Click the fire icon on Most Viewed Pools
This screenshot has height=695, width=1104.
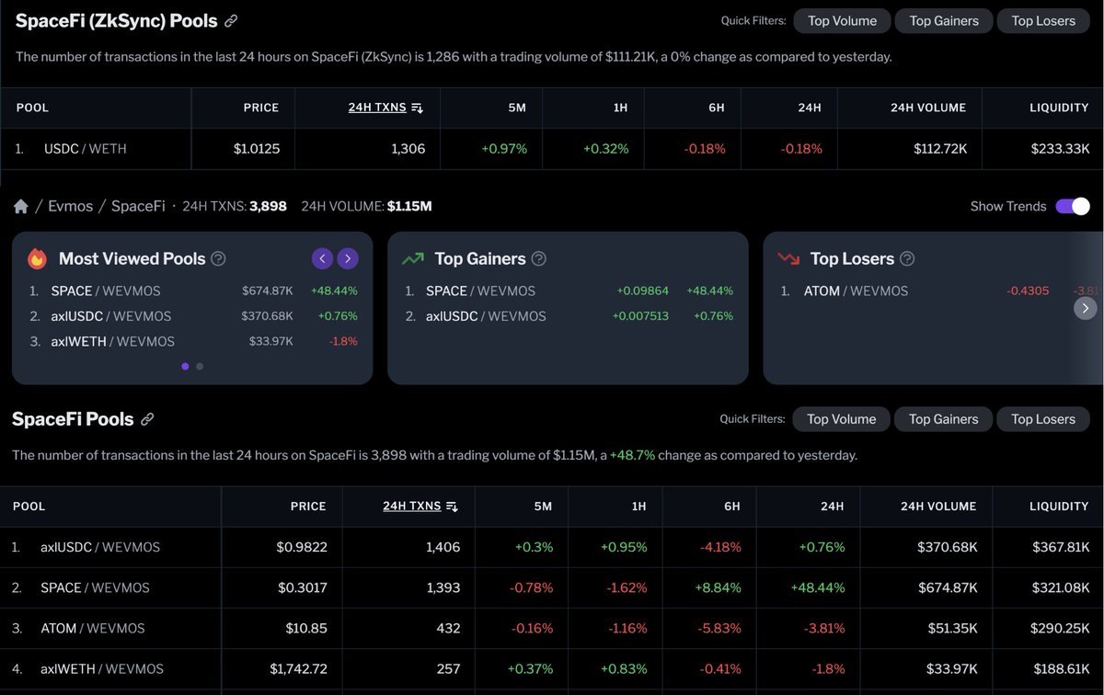pyautogui.click(x=38, y=258)
